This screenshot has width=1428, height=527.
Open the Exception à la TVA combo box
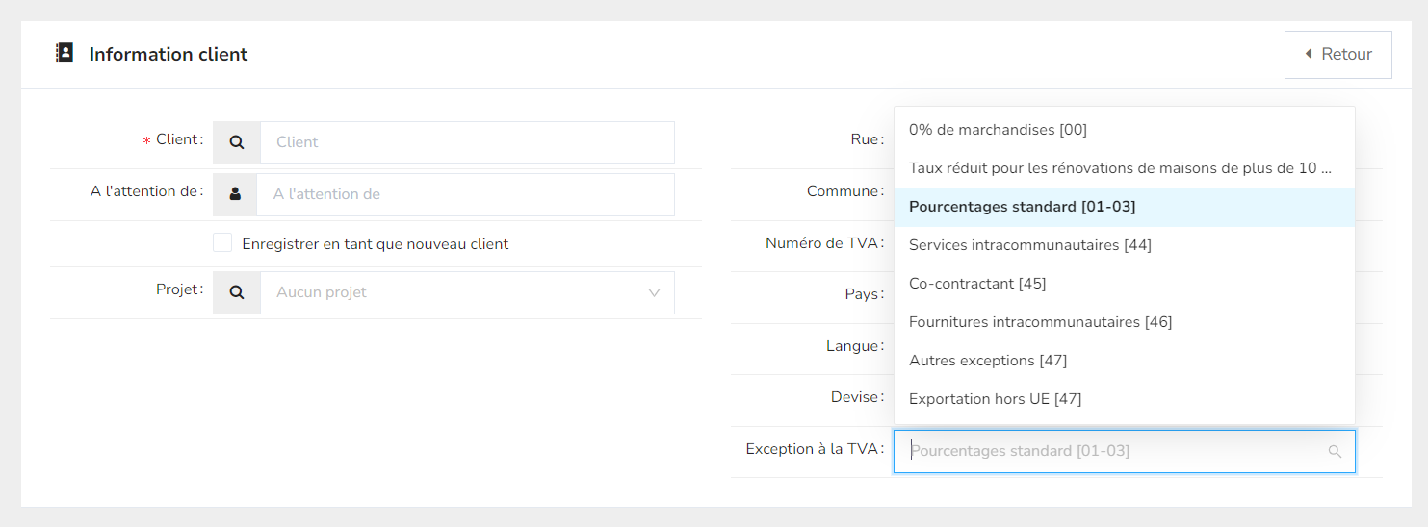[x=1107, y=451]
